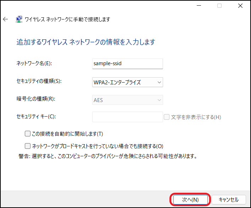
Task: Minimize the wizard window
Action: pos(199,6)
